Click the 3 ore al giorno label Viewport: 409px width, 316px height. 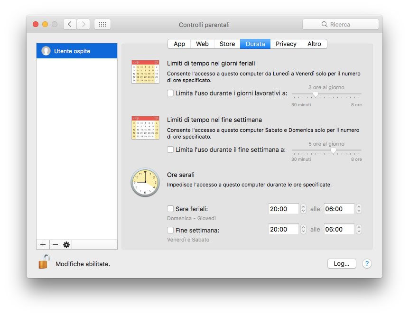pos(326,87)
